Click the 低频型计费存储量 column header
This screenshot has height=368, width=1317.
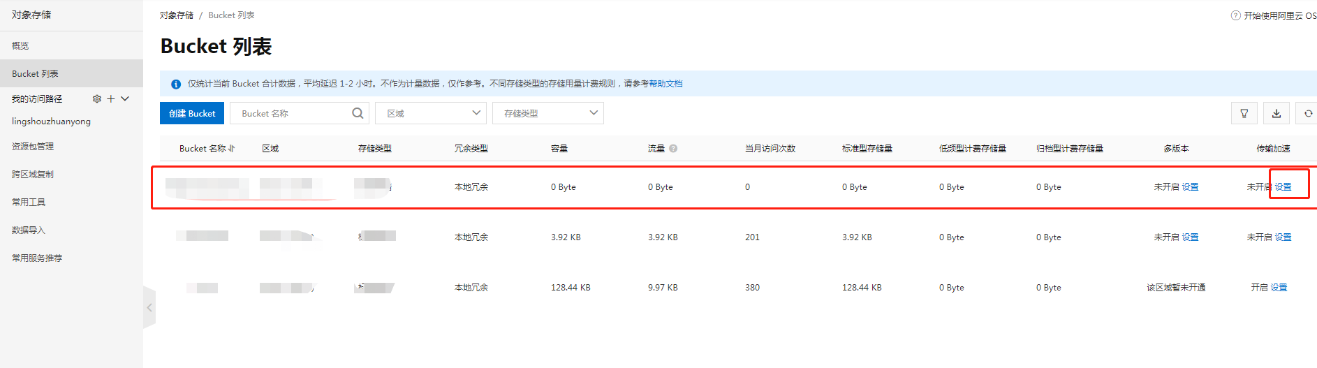click(973, 149)
